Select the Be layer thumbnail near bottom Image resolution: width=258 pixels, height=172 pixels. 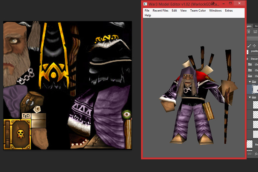point(250,144)
